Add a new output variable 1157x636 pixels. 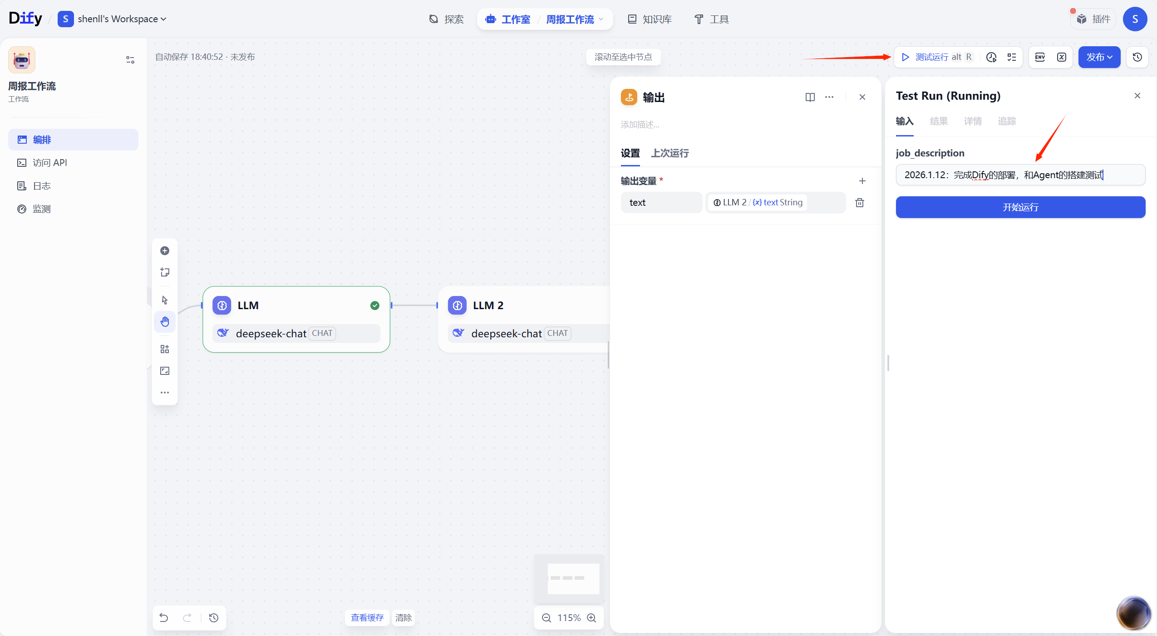pos(862,181)
